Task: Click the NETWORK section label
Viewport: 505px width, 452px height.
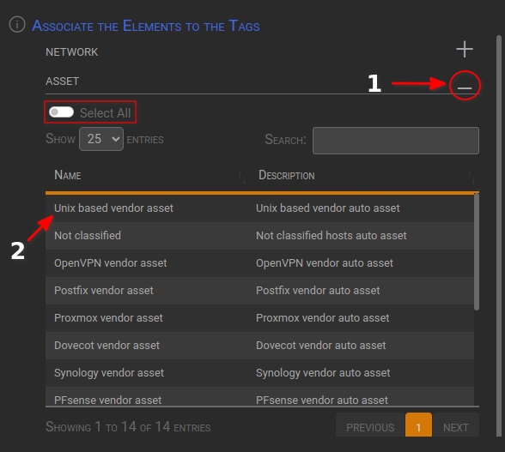Action: (x=71, y=52)
